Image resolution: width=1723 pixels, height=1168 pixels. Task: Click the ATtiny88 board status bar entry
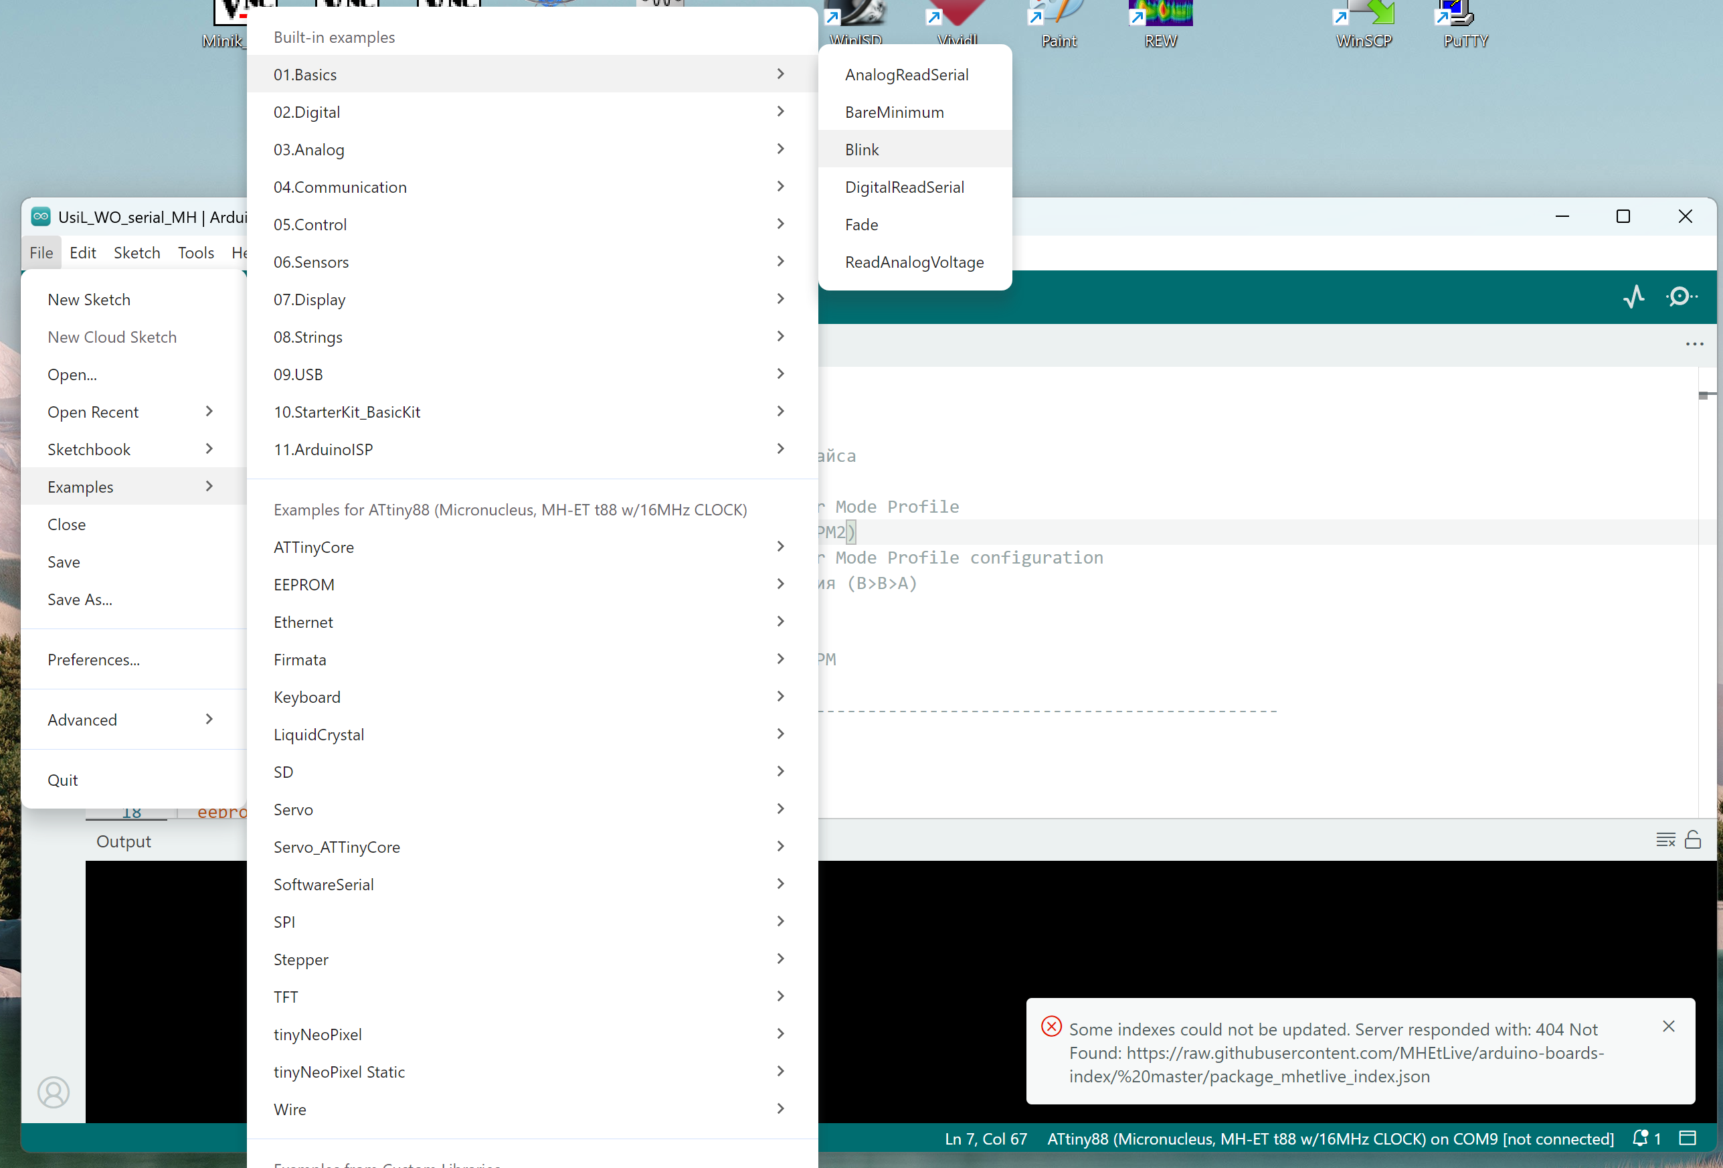1330,1139
